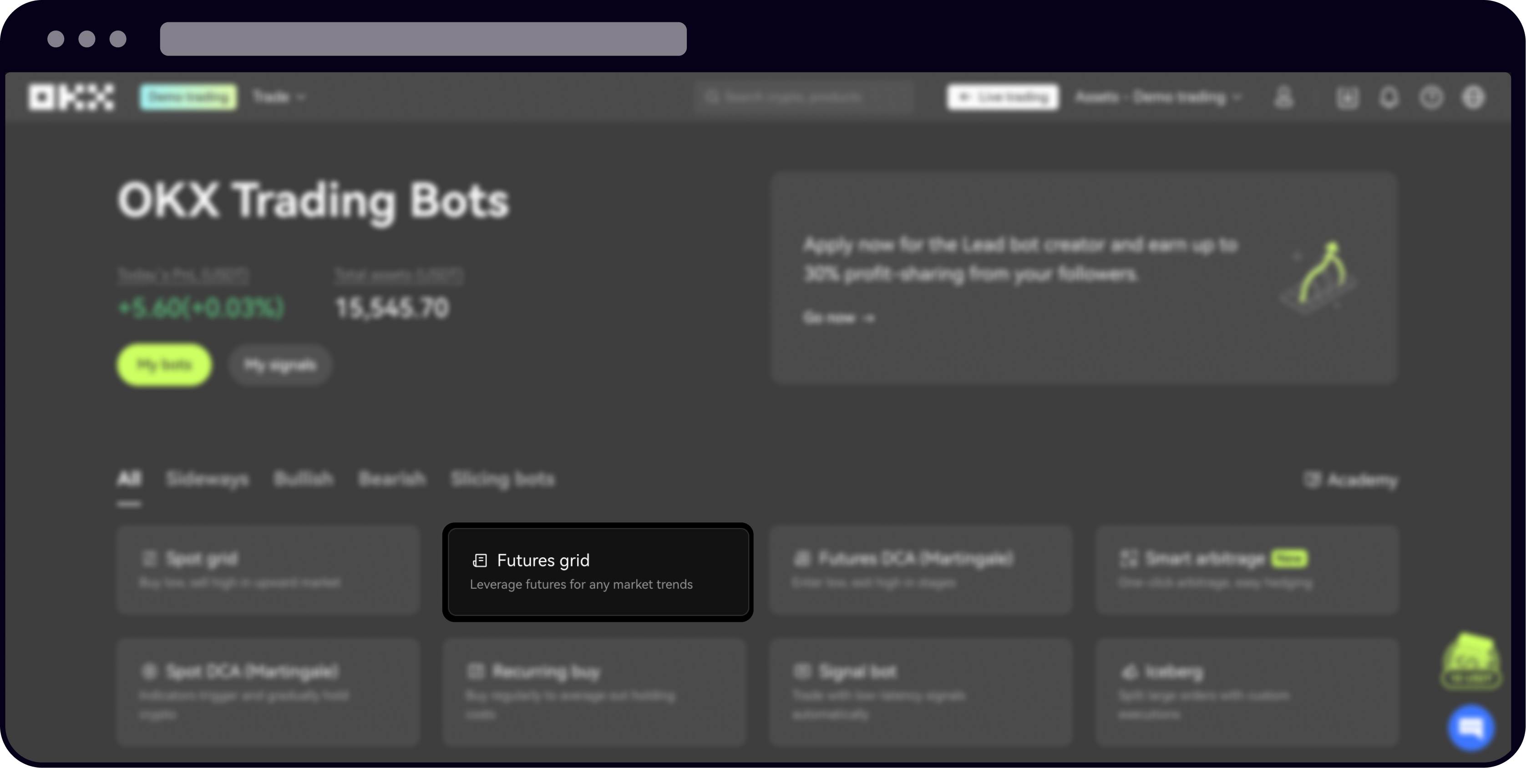Click the OKX logo
This screenshot has width=1526, height=768.
[x=71, y=97]
